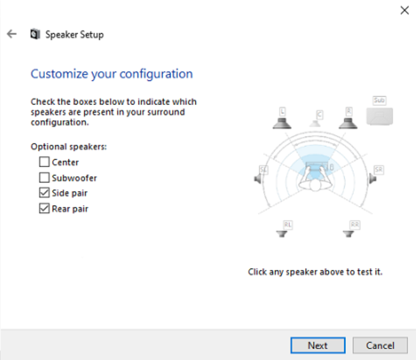Viewport: 416px width, 360px height.
Task: Uncheck the Side pair checkbox
Action: coord(44,193)
